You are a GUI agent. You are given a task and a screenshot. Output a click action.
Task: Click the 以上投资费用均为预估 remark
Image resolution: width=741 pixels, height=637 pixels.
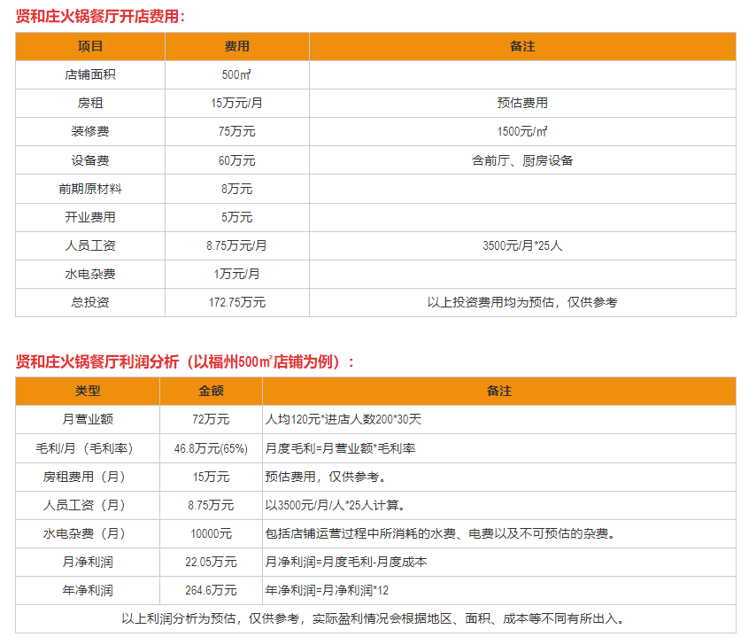click(522, 303)
